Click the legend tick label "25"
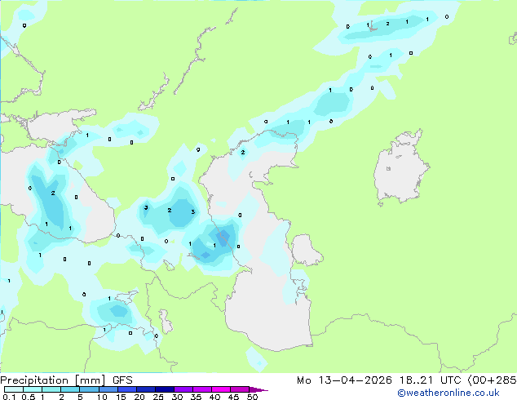Viewport: 517px width, 400px height. coord(158,397)
